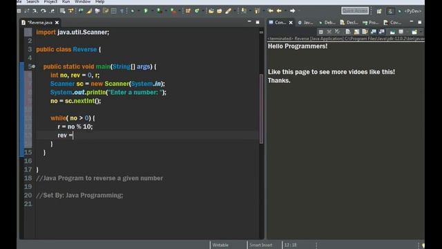Open the Window menu
Screen dimensions: 442x249
tap(83, 1)
